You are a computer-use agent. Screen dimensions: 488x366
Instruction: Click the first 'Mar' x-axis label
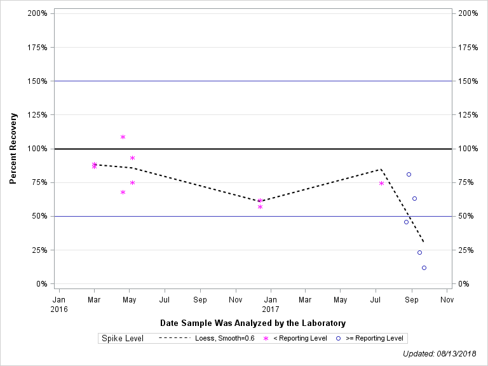(x=94, y=300)
